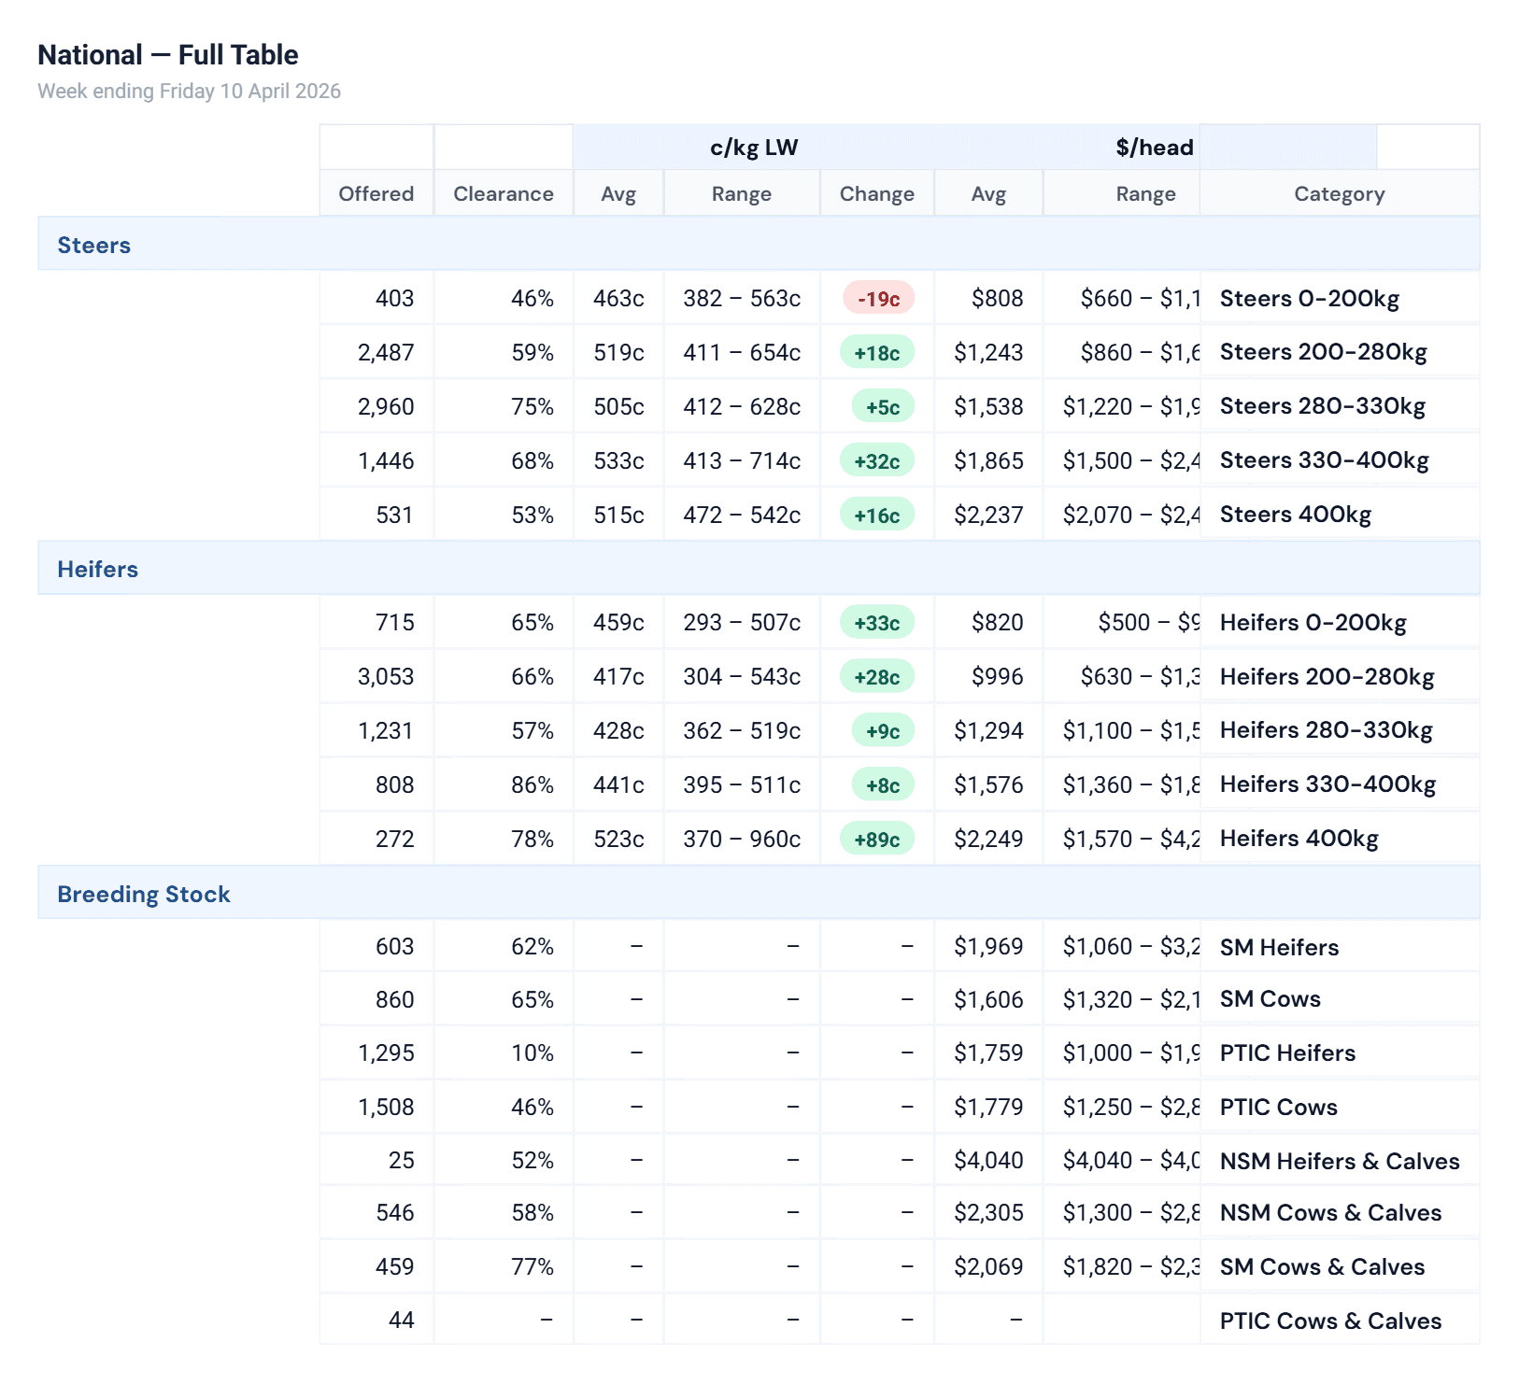Collapse the Breeding Stock section
The image size is (1519, 1384).
click(143, 894)
